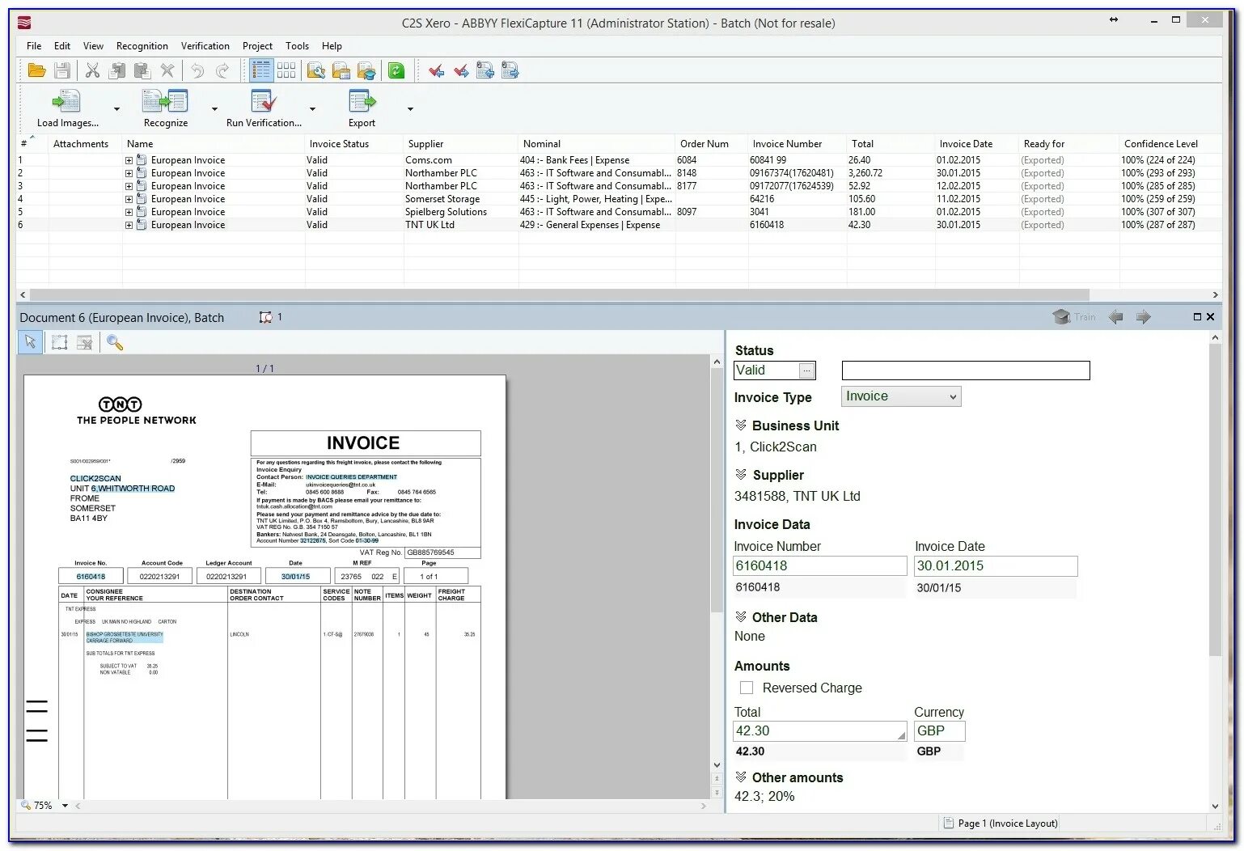Image resolution: width=1244 pixels, height=851 pixels.
Task: Click the delete X toolbar icon
Action: (167, 71)
